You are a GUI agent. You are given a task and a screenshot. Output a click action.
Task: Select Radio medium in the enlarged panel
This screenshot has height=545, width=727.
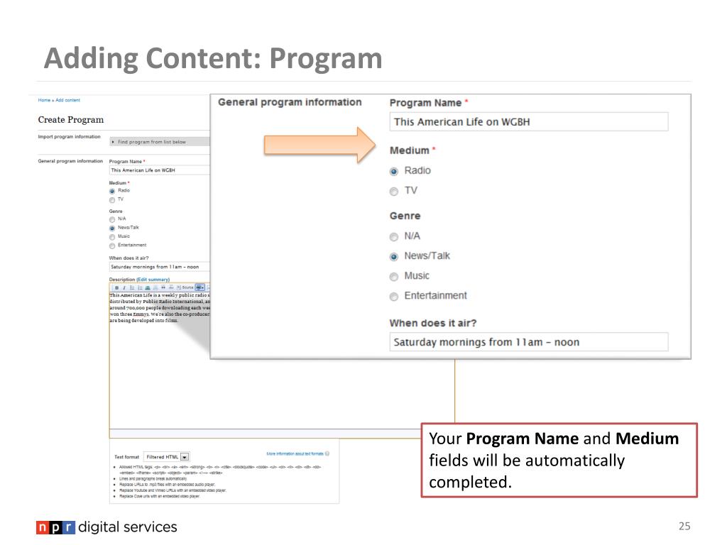393,172
